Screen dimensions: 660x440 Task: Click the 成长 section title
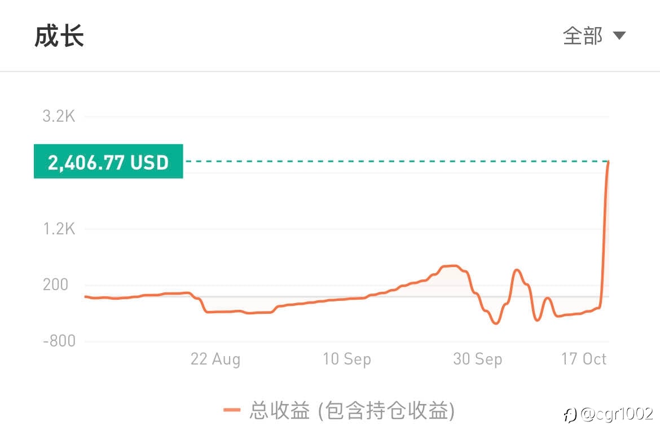point(59,36)
